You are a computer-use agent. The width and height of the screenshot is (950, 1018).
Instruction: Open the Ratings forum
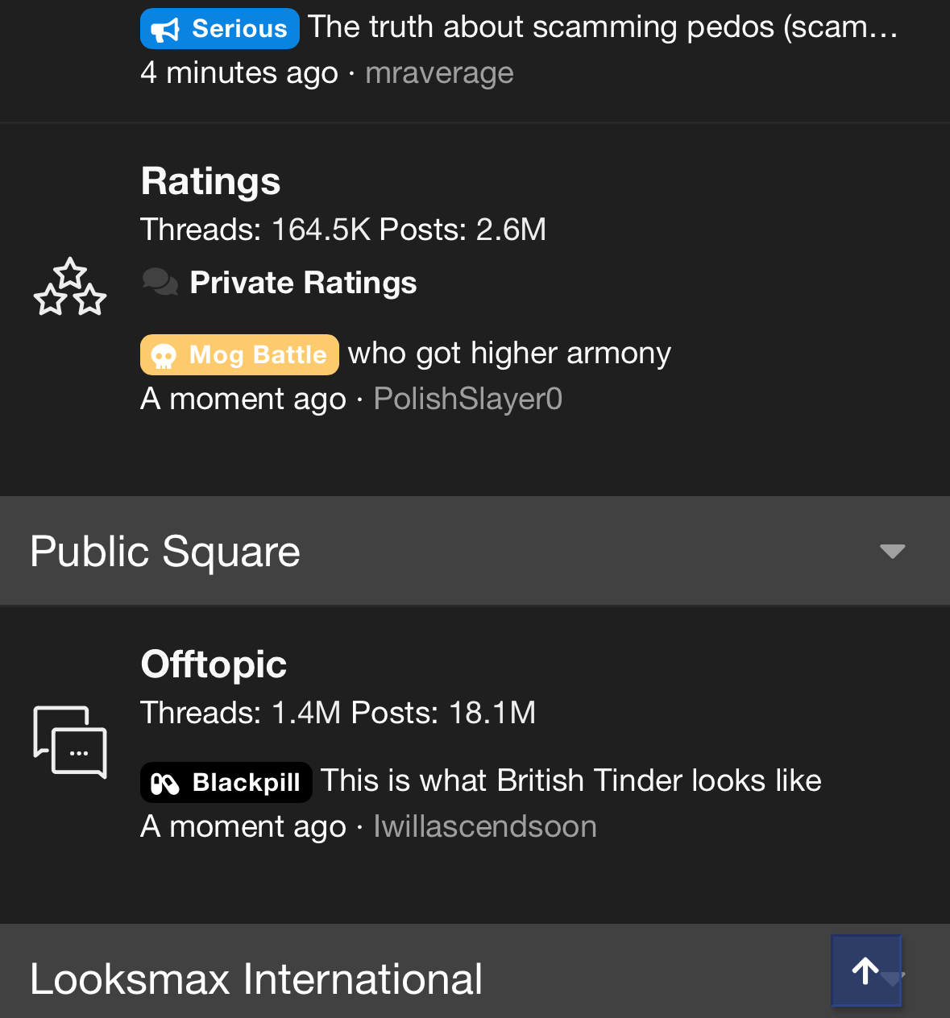pyautogui.click(x=210, y=181)
